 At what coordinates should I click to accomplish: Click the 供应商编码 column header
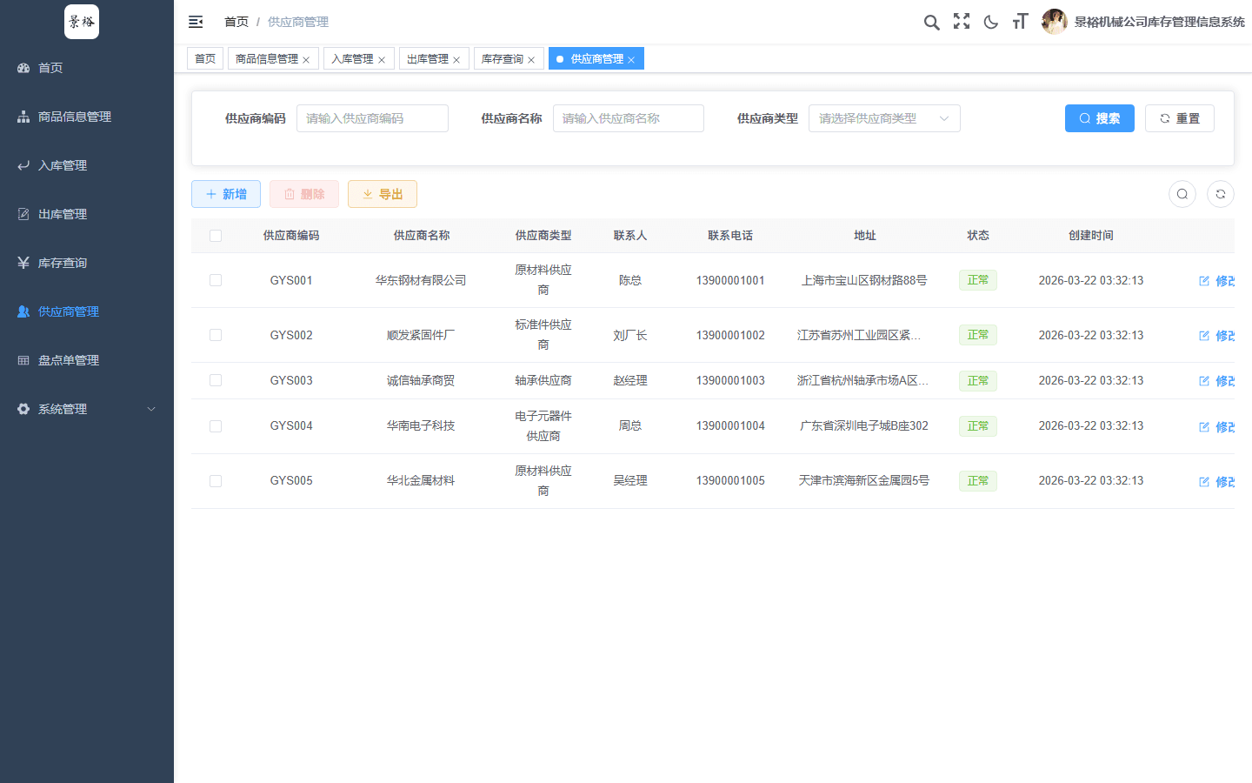click(x=291, y=236)
